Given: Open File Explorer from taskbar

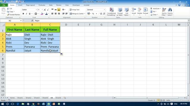Looking at the screenshot, I should (23, 104).
